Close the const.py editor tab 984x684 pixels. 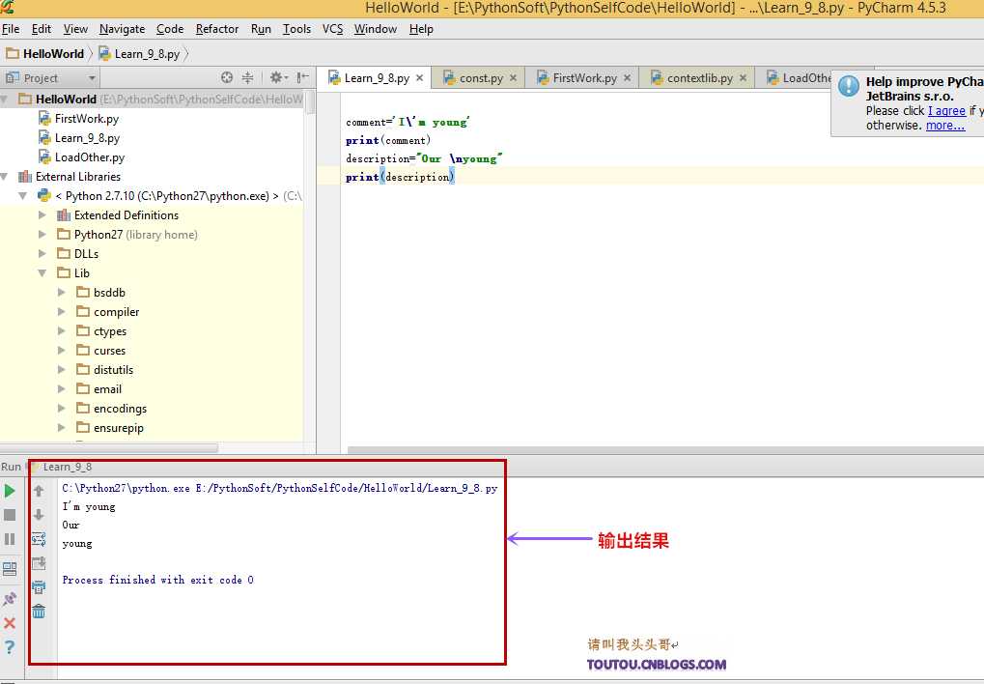coord(513,78)
